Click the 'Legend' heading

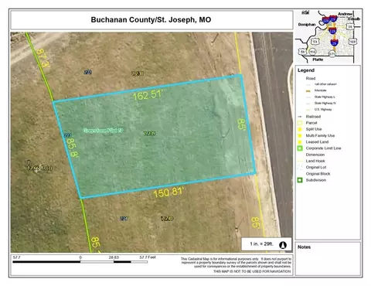(x=306, y=70)
